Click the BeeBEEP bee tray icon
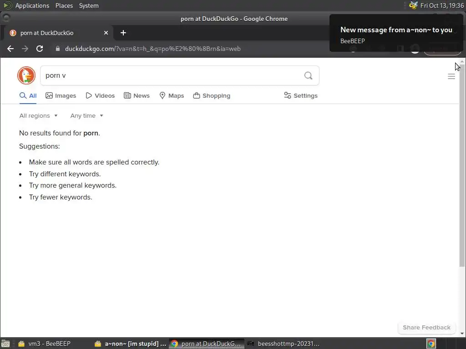This screenshot has height=349, width=466. [413, 5]
